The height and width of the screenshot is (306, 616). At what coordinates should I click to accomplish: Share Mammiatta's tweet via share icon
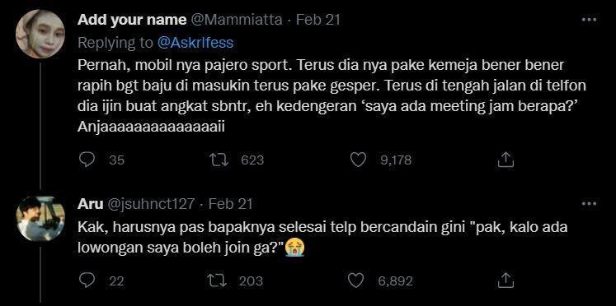[x=505, y=159]
